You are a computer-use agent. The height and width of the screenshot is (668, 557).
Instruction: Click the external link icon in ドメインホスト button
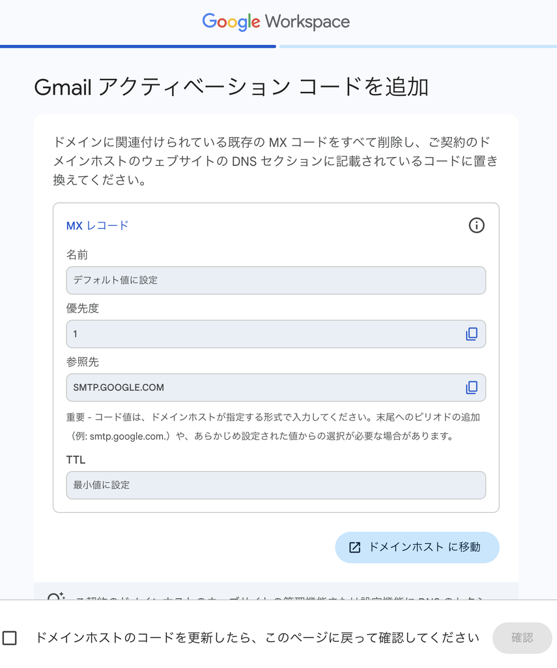point(354,547)
